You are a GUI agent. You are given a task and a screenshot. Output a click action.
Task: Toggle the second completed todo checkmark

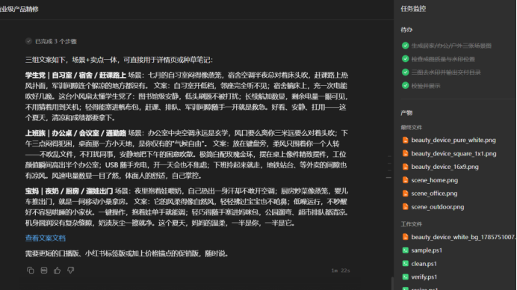click(405, 59)
